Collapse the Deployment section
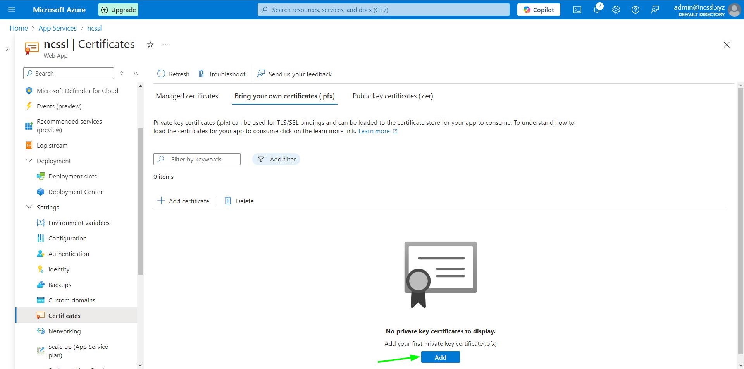The height and width of the screenshot is (369, 744). coord(29,161)
